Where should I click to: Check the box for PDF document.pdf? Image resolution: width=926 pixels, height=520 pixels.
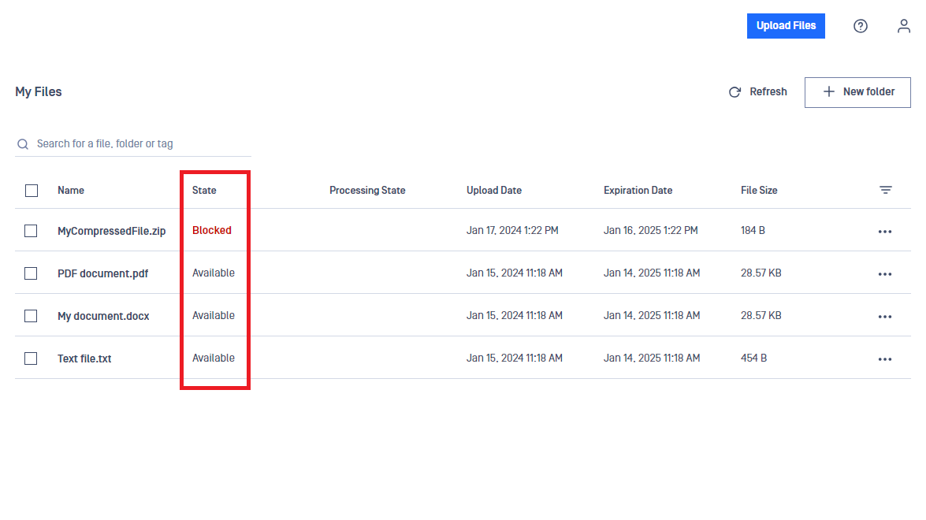click(x=31, y=273)
